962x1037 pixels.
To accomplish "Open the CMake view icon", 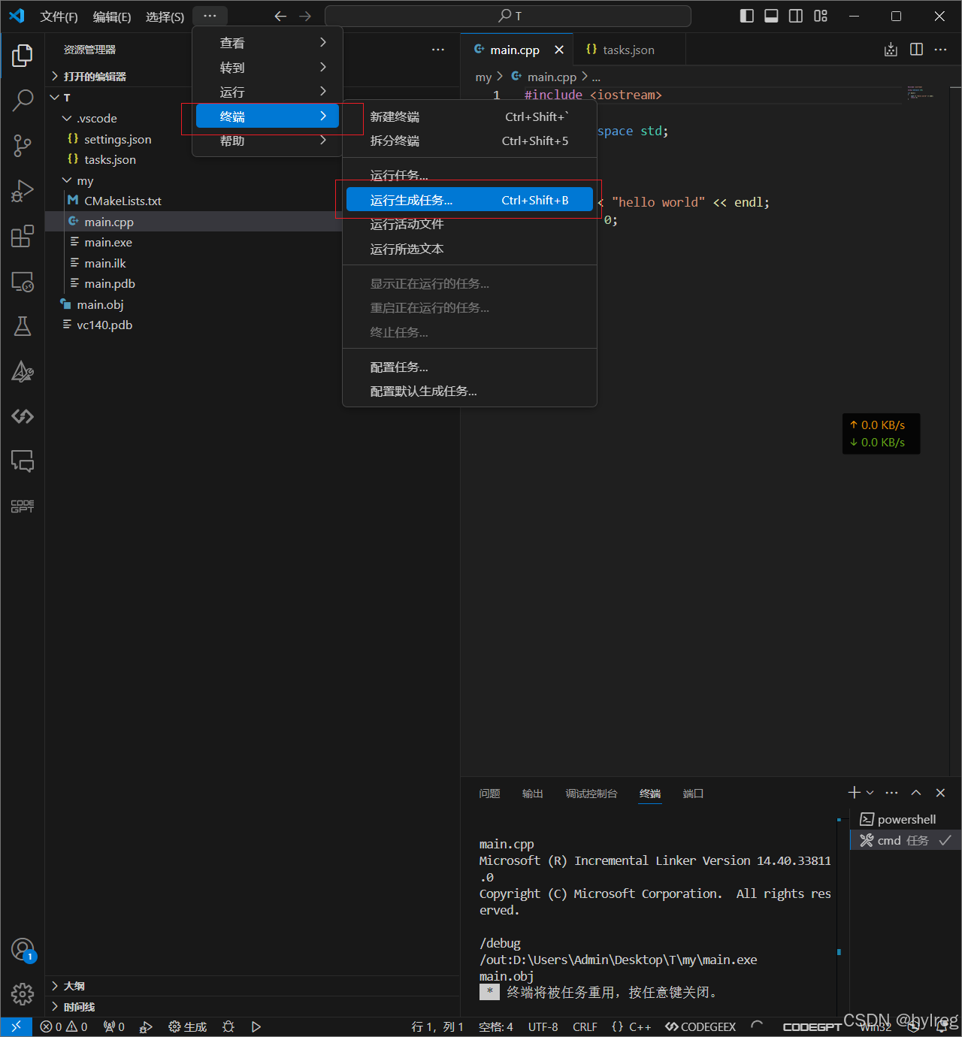I will click(x=23, y=371).
